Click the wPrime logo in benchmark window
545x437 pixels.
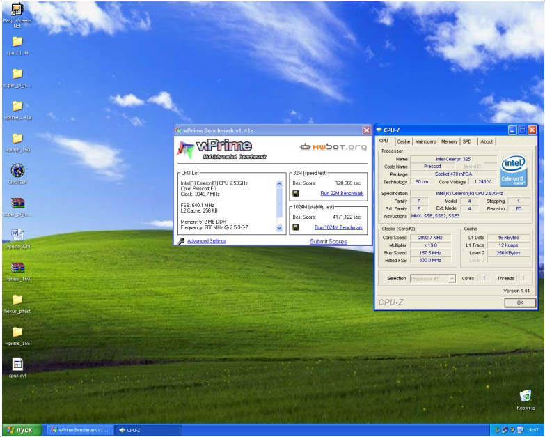[x=222, y=149]
